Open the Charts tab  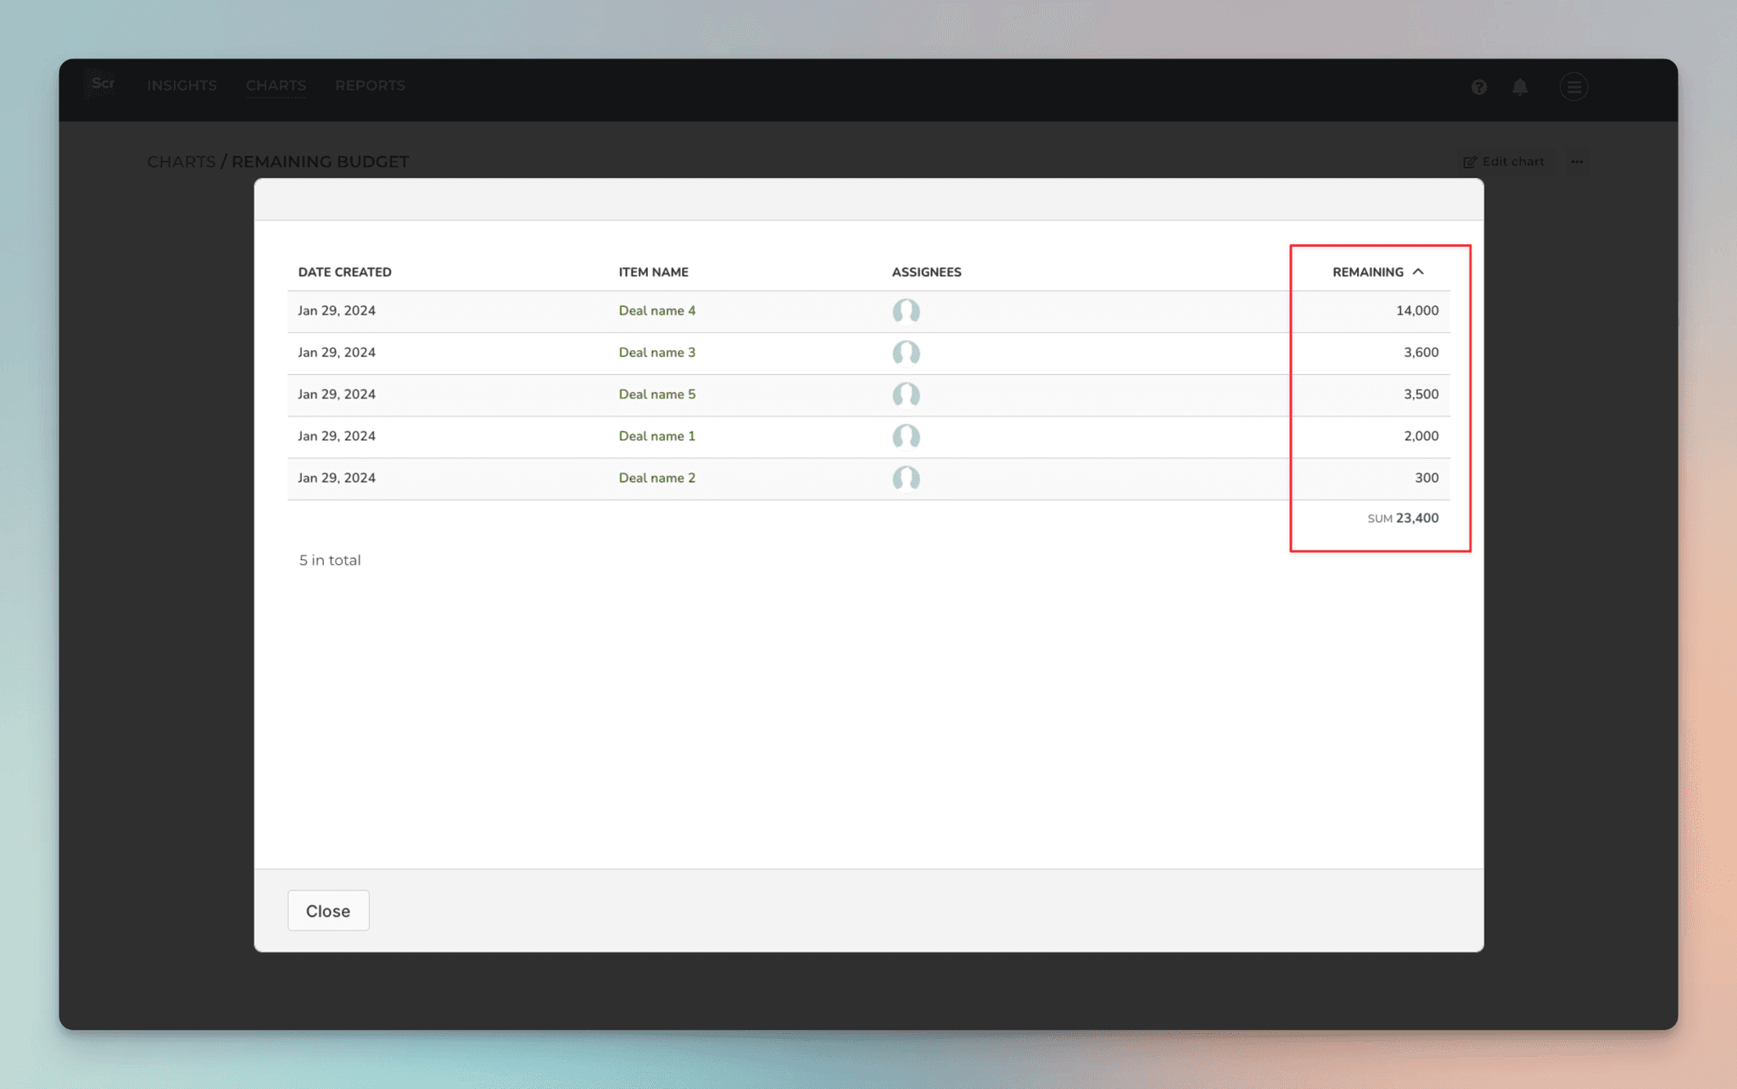pos(276,86)
